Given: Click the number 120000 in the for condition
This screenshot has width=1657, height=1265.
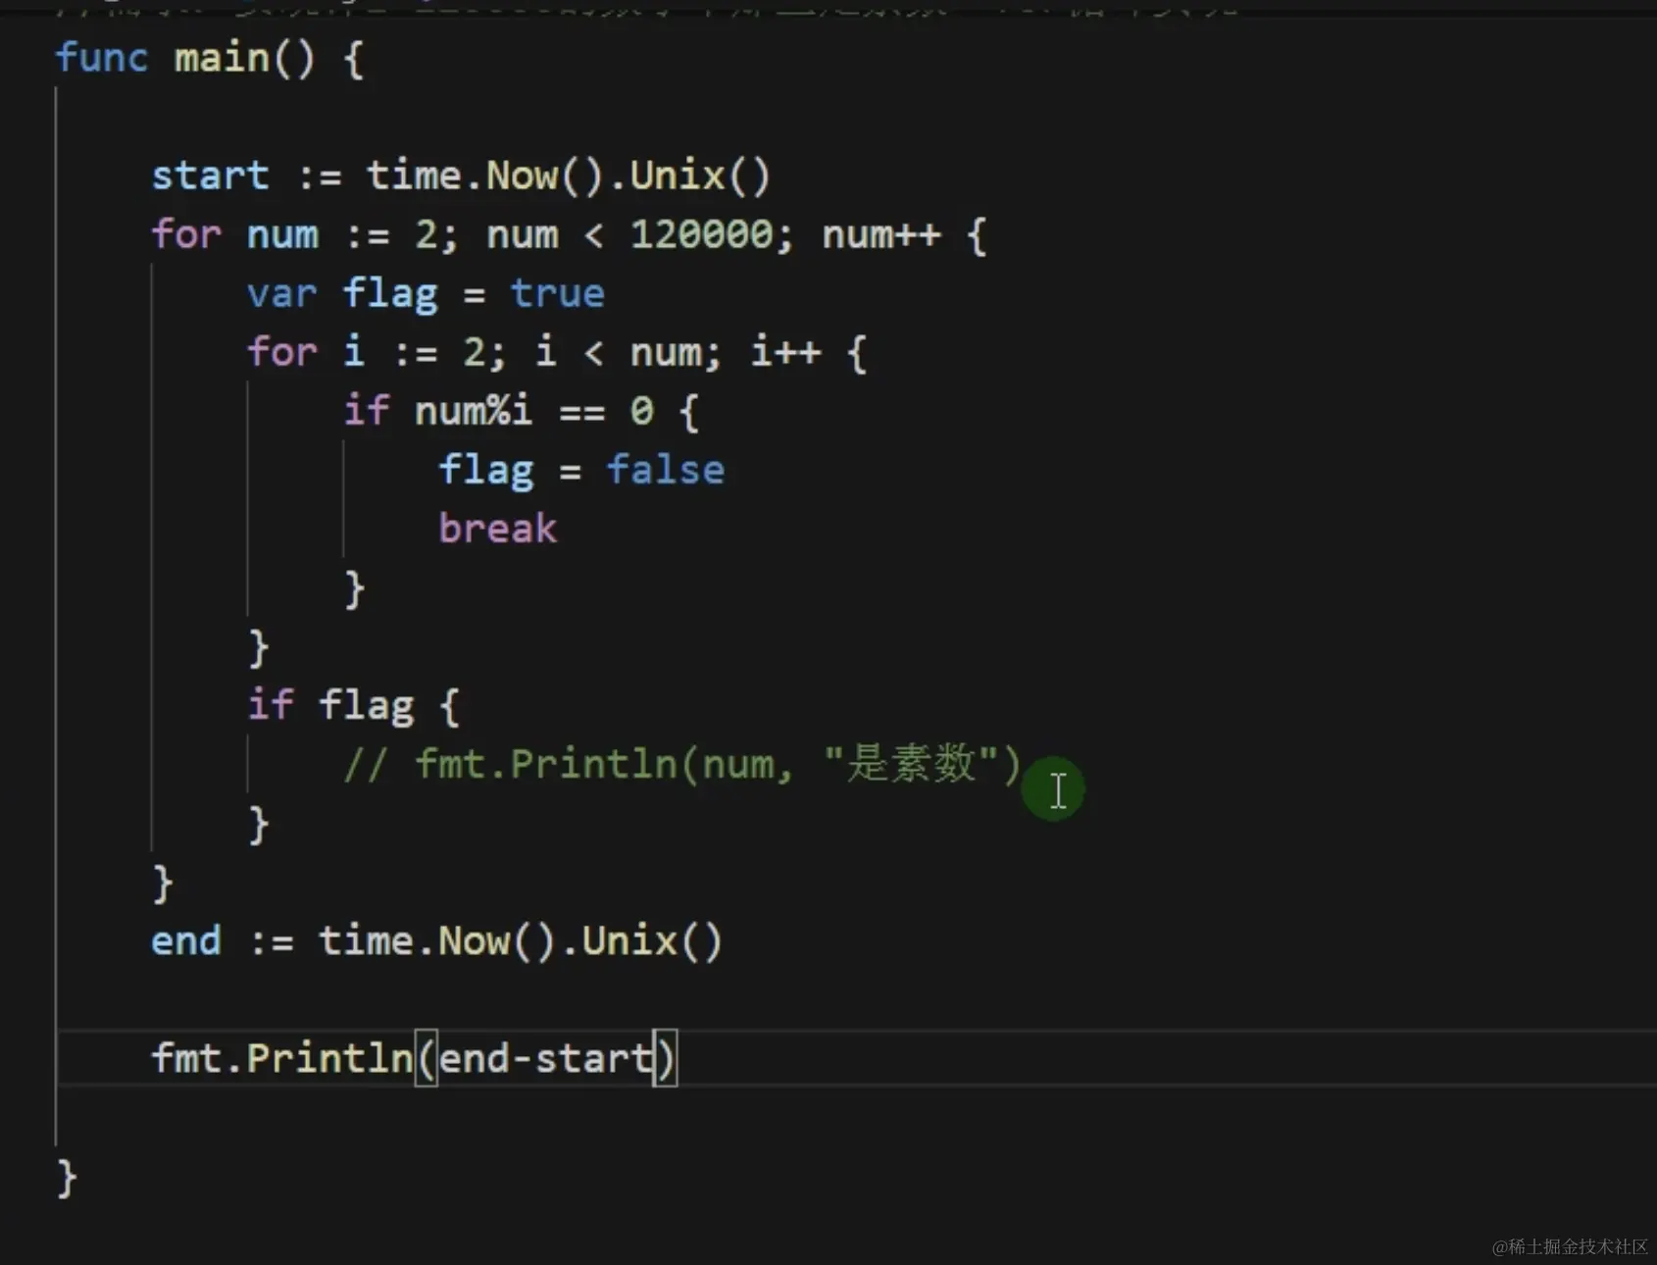Looking at the screenshot, I should 703,233.
